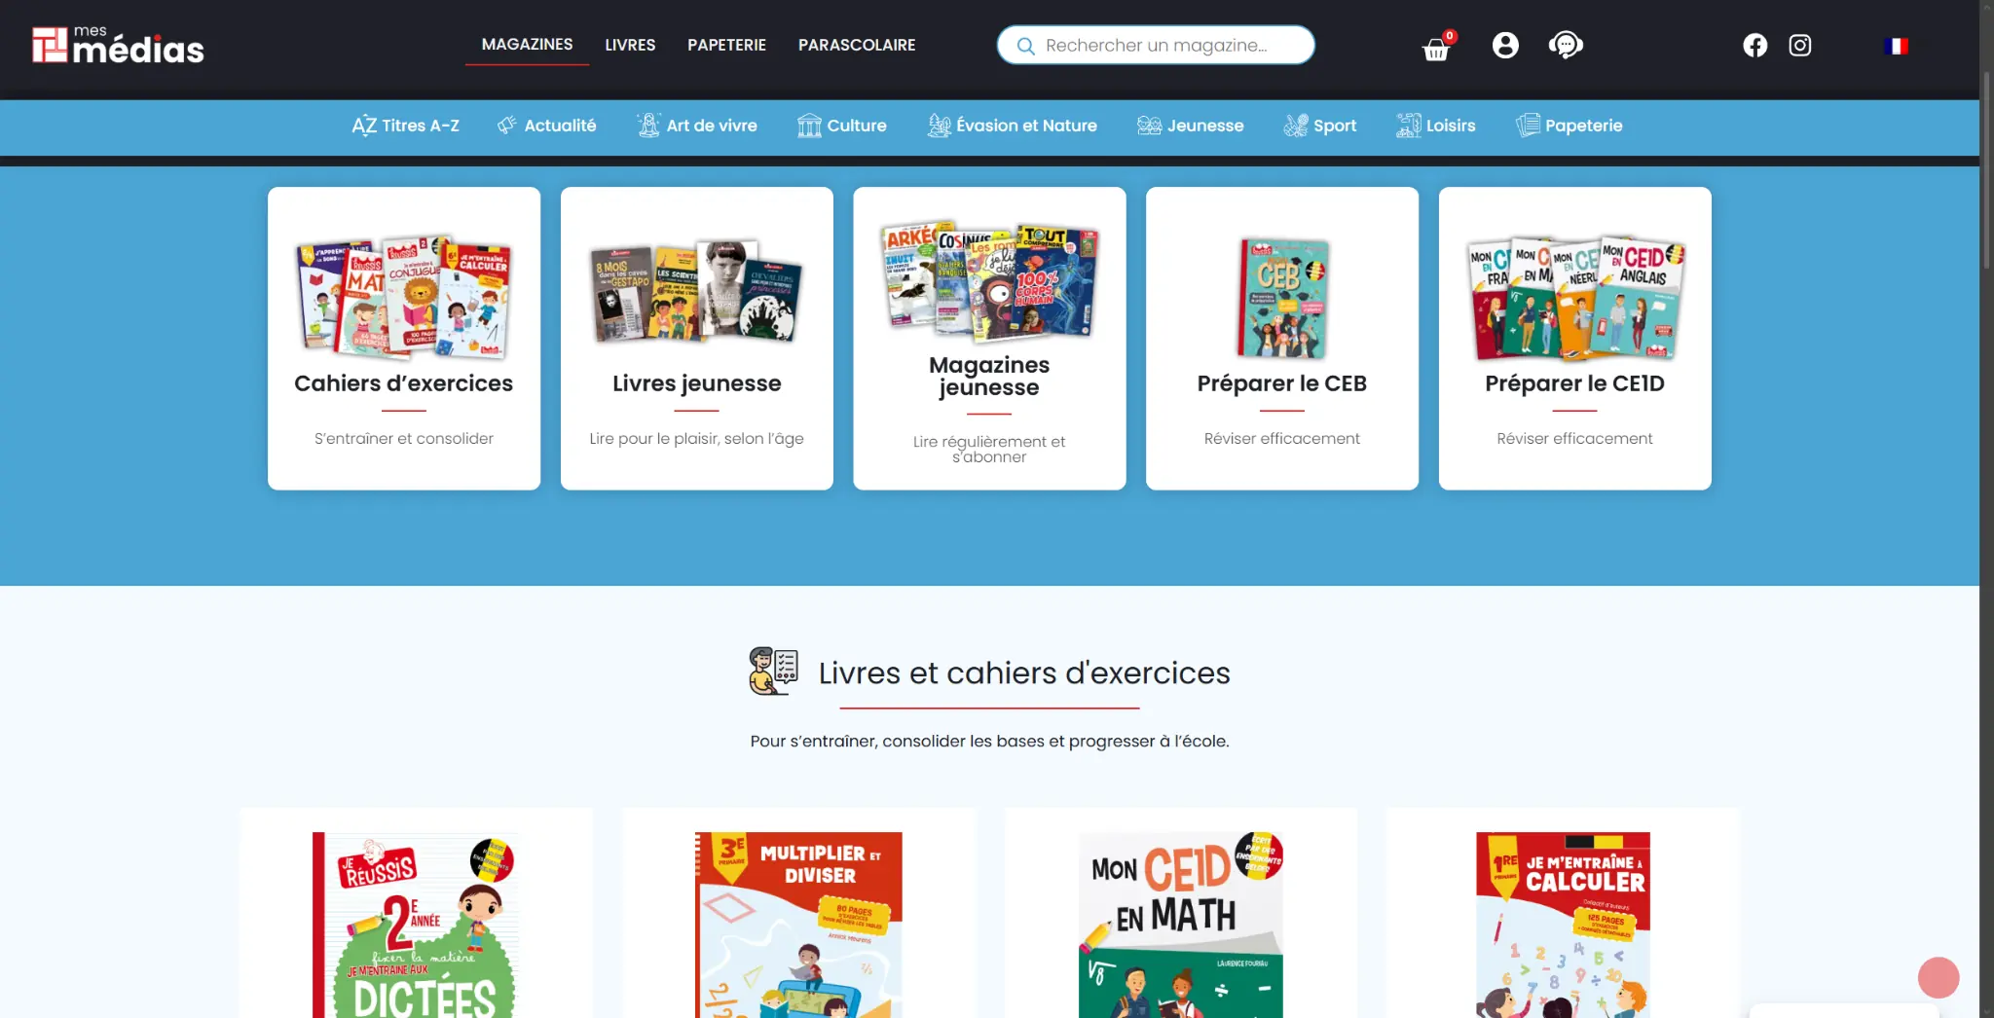The height and width of the screenshot is (1018, 1994).
Task: Click Magazines jeunesse covers thumbnail
Action: pyautogui.click(x=990, y=280)
